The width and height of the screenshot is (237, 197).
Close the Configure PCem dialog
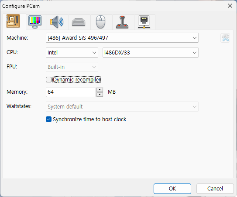tap(230, 6)
